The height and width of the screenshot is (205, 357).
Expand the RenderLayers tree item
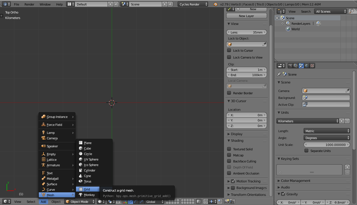(282, 24)
